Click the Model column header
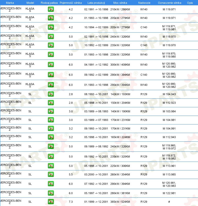This screenshot has width=198, height=206. (x=30, y=3)
